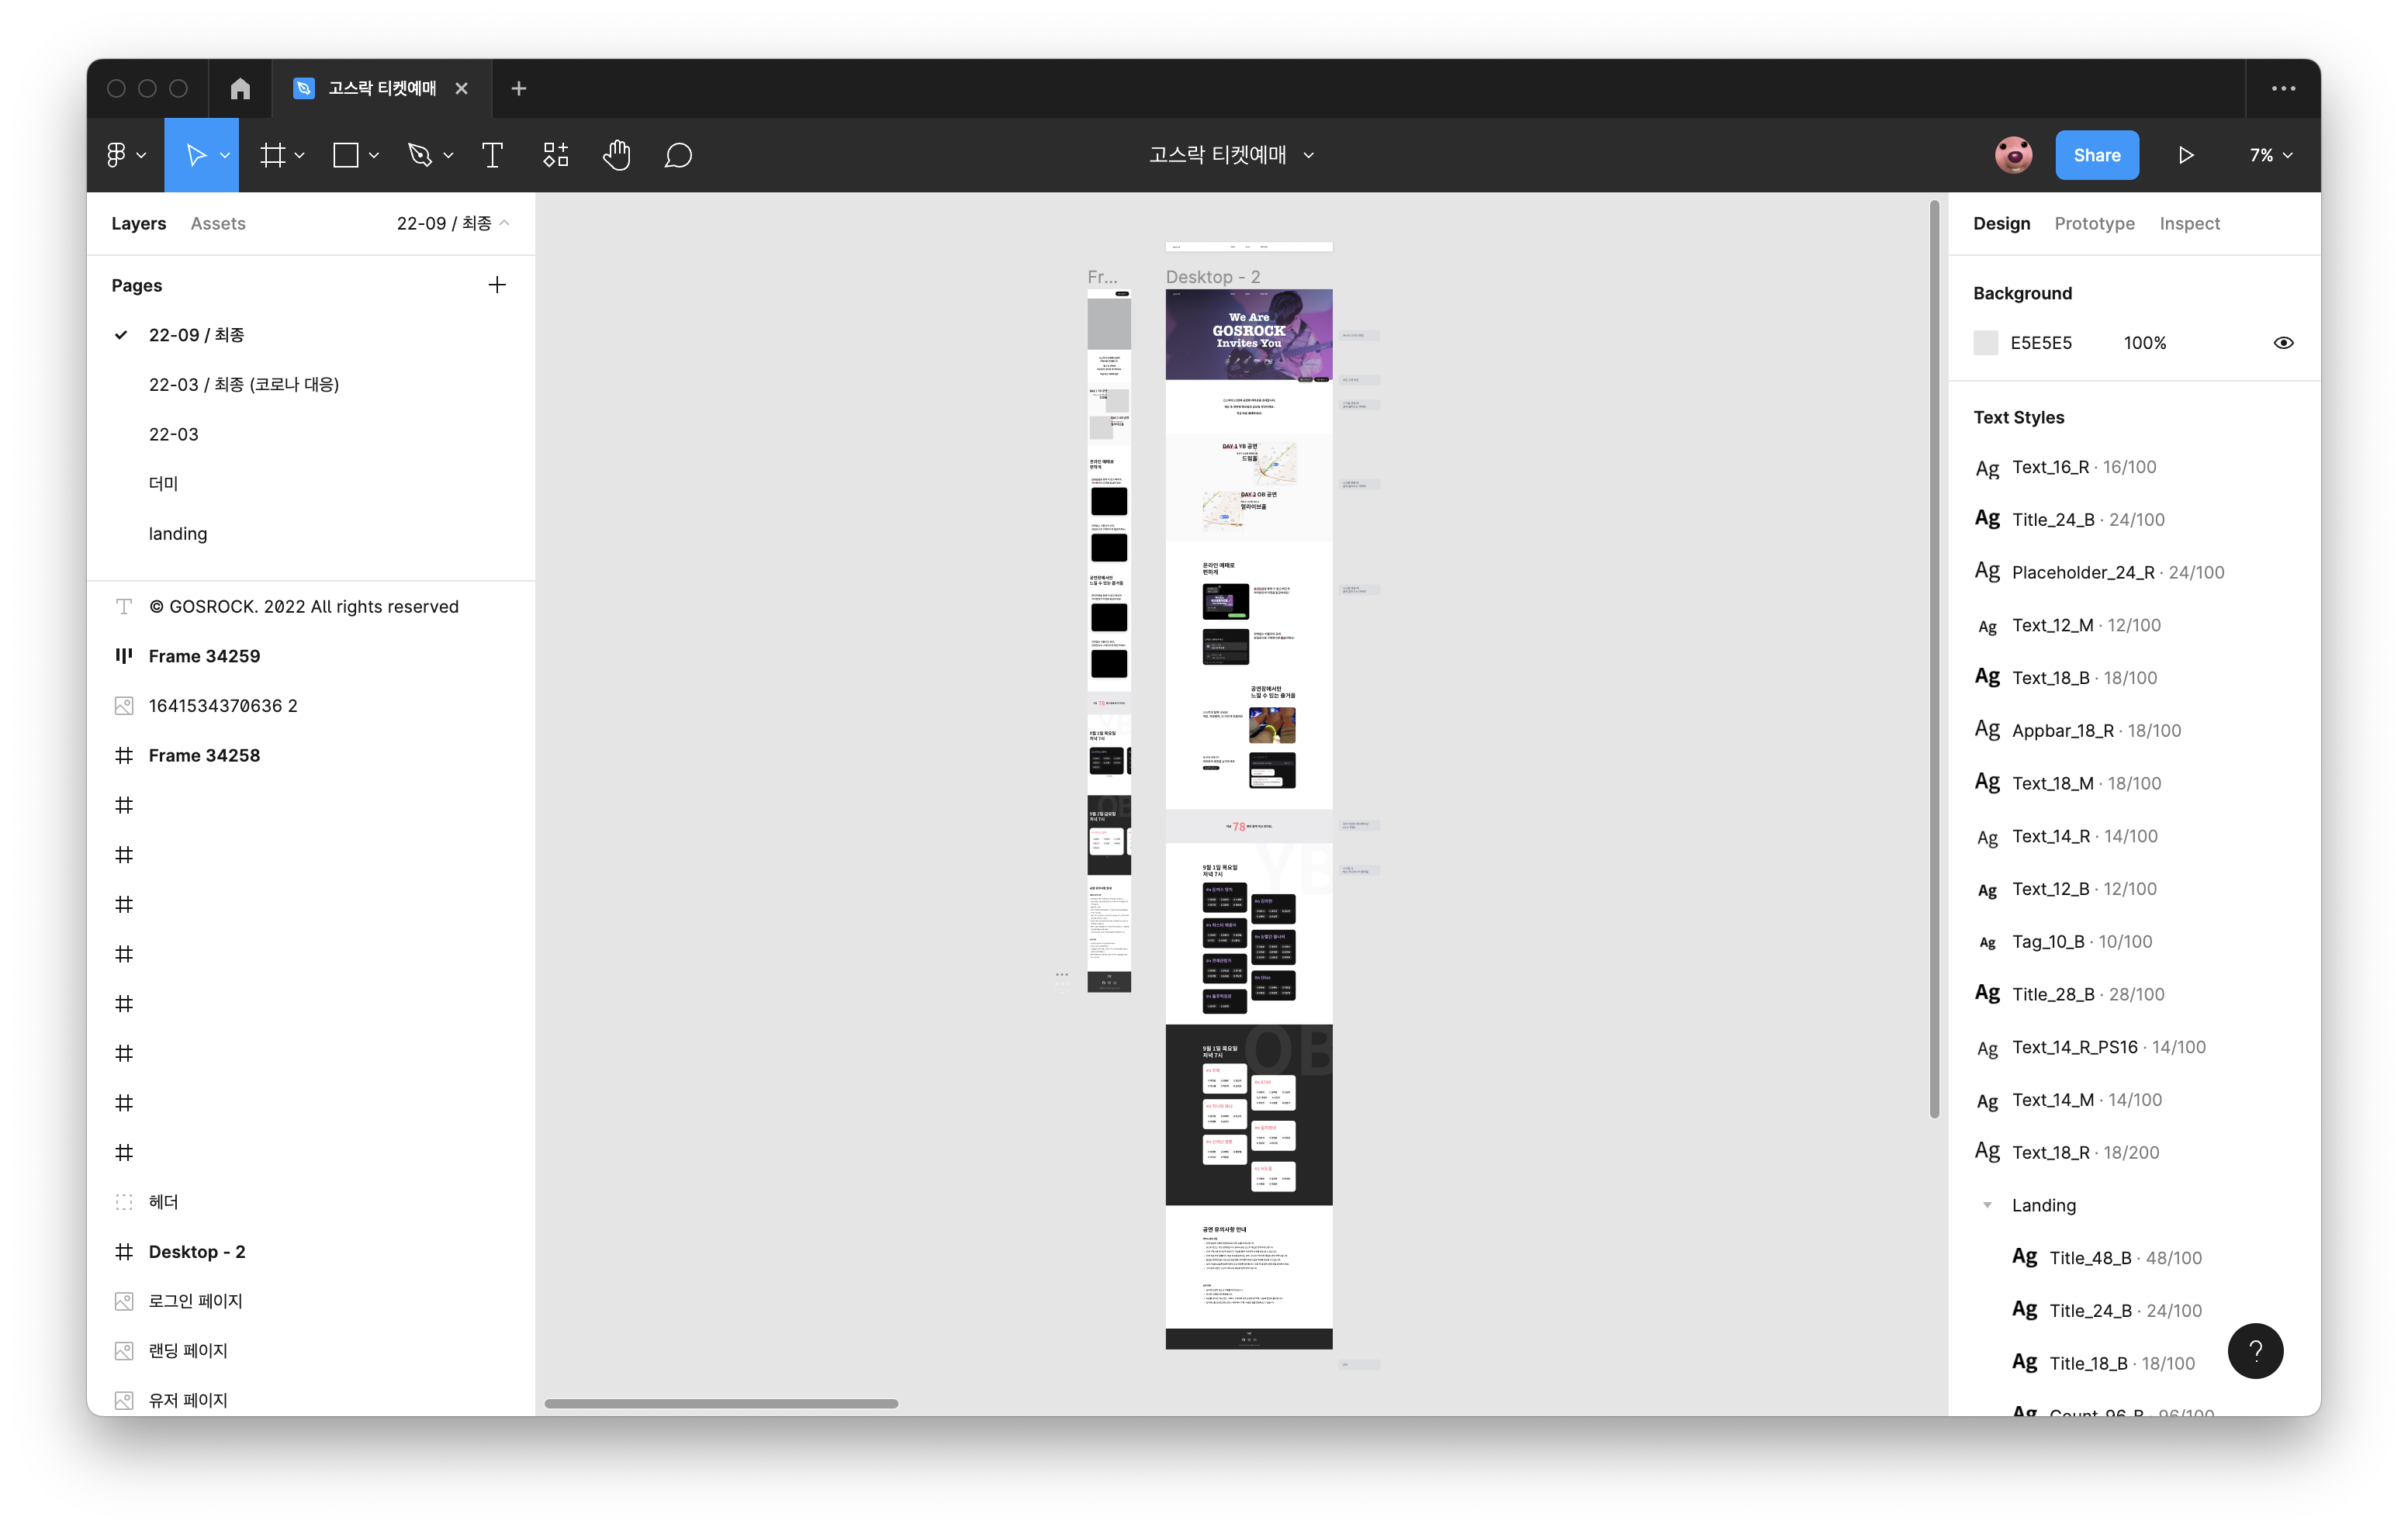Click the Present play icon
2408x1531 pixels.
[2186, 155]
